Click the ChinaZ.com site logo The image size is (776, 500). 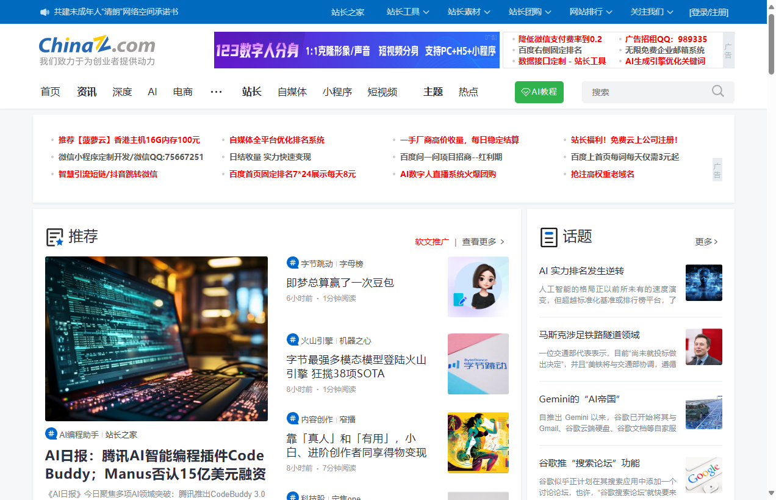pos(98,45)
